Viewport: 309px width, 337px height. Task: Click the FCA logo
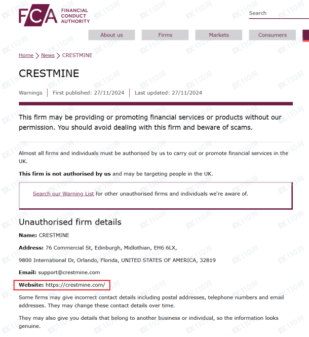click(54, 15)
